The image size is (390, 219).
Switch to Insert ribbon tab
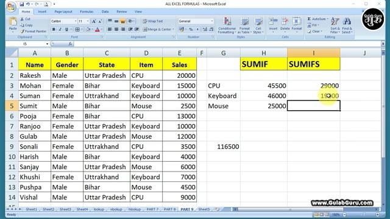(42, 12)
